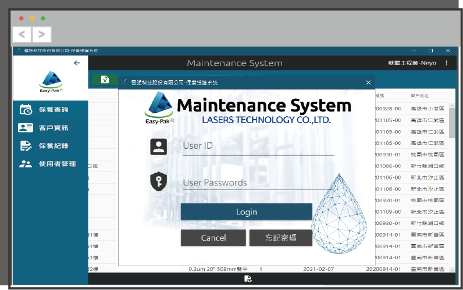Click the browser forward arrow button
This screenshot has height=290, width=463.
click(x=42, y=34)
